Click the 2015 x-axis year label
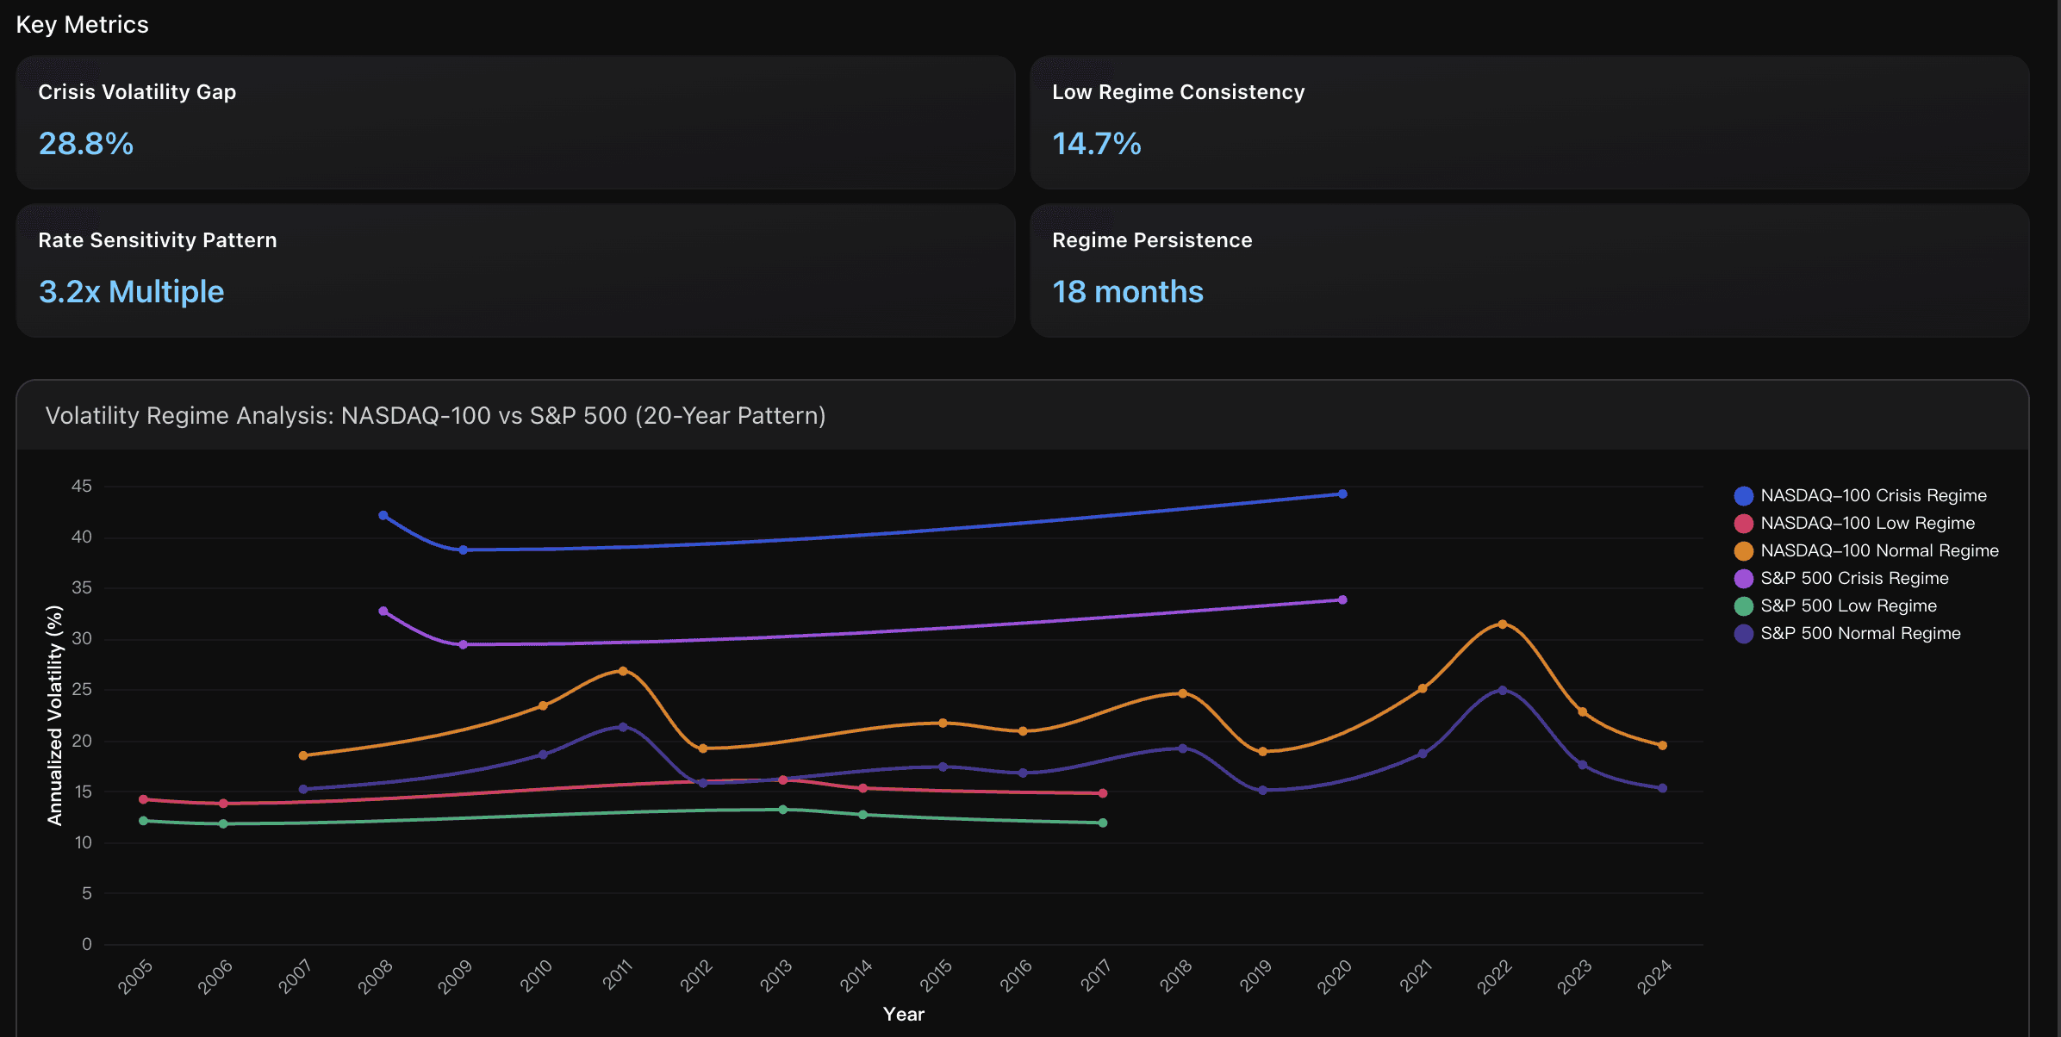The height and width of the screenshot is (1037, 2061). pos(935,977)
